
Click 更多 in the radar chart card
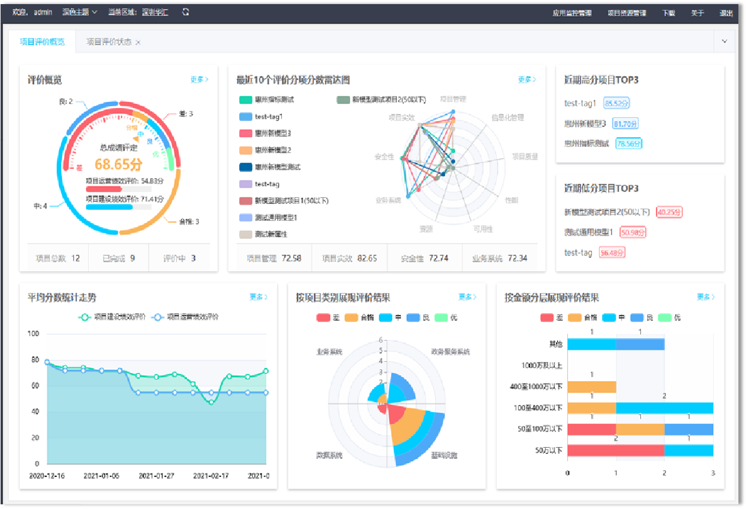[x=527, y=79]
